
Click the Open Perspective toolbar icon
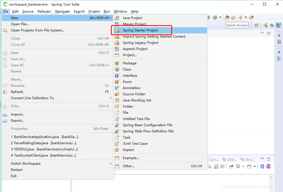tap(256, 25)
